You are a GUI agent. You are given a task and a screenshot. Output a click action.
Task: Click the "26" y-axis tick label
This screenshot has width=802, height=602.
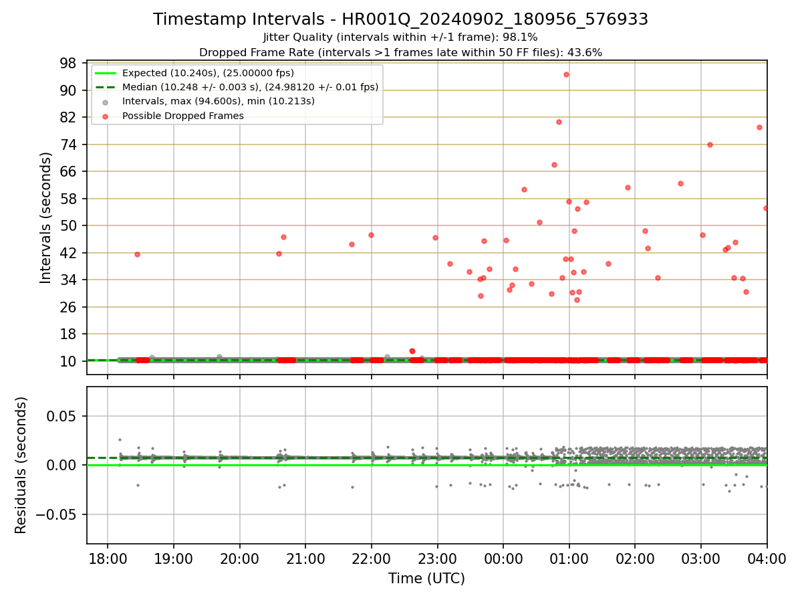(70, 307)
